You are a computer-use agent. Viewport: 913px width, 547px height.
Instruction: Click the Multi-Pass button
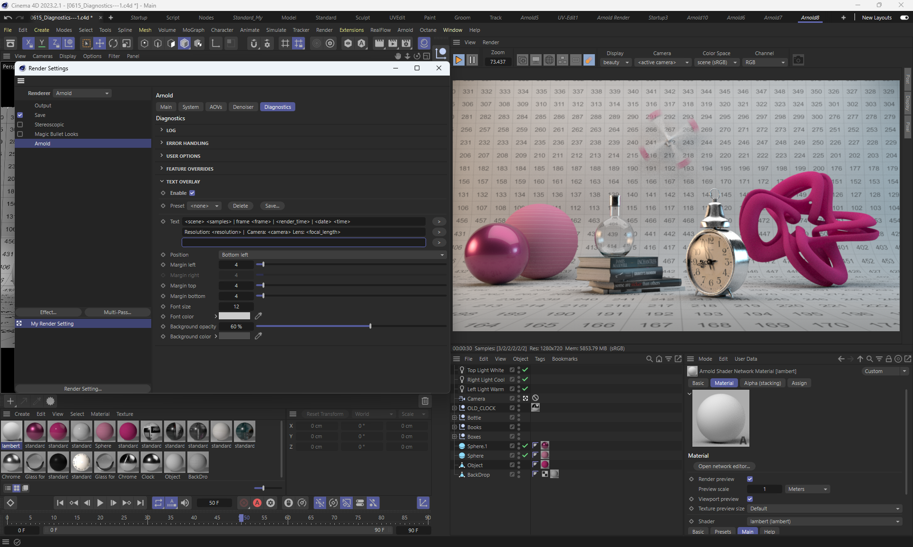(117, 312)
